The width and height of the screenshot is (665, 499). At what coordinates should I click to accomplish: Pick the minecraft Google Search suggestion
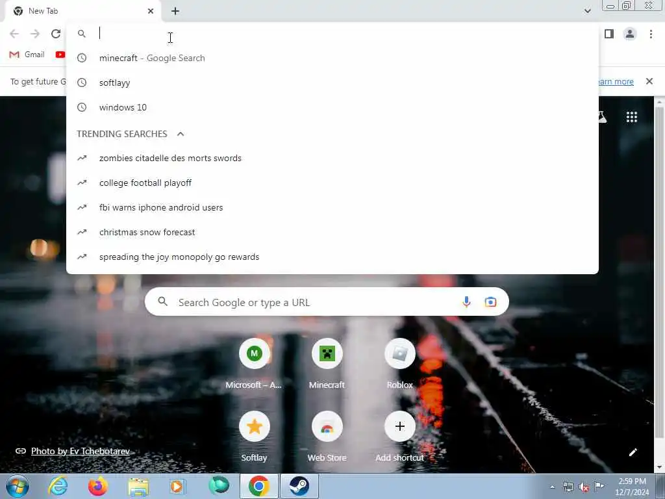[332, 58]
